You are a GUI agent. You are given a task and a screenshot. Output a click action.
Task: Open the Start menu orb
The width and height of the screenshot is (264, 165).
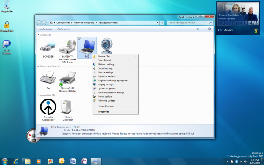point(5,161)
